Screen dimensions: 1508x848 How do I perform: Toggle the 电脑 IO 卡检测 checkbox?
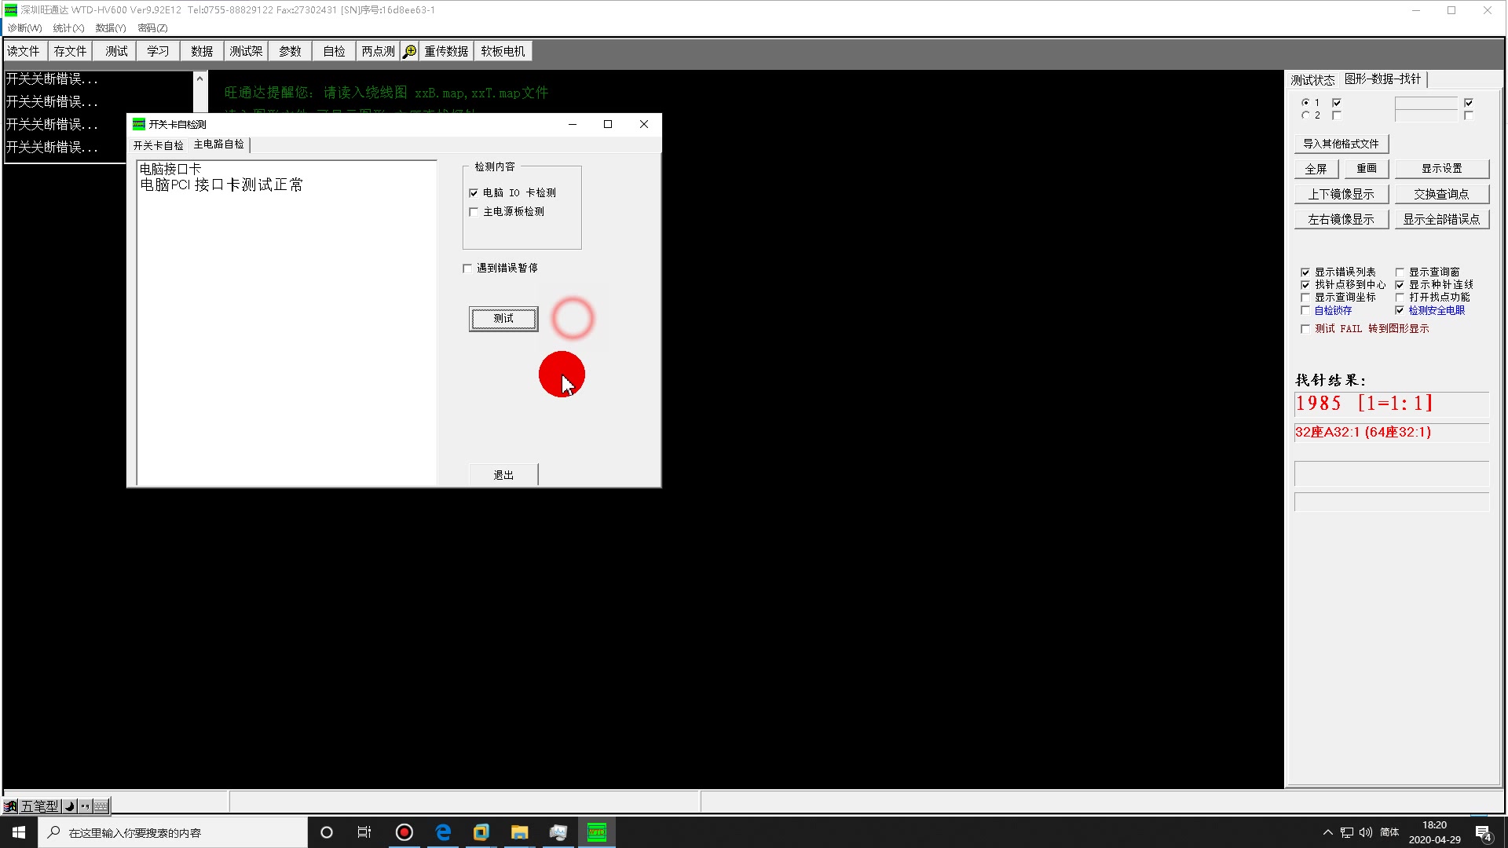(474, 193)
